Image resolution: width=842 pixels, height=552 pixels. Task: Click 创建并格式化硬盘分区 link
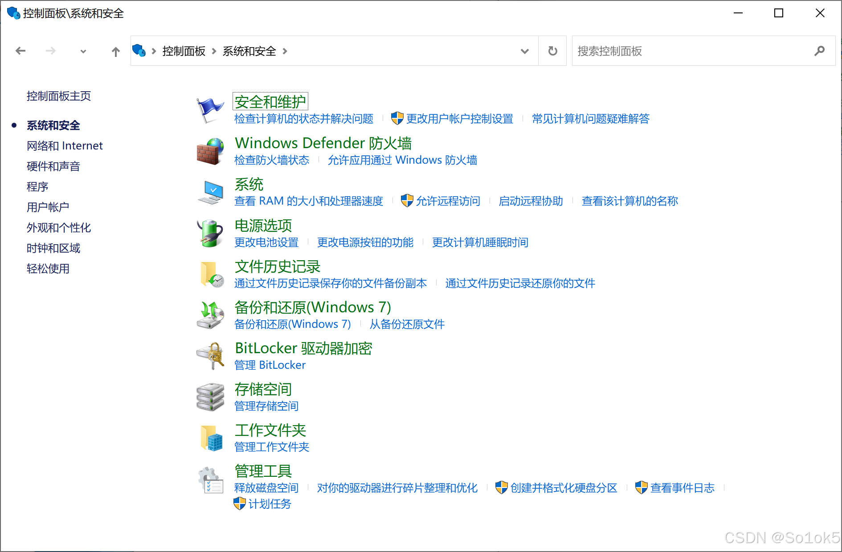[x=564, y=488]
